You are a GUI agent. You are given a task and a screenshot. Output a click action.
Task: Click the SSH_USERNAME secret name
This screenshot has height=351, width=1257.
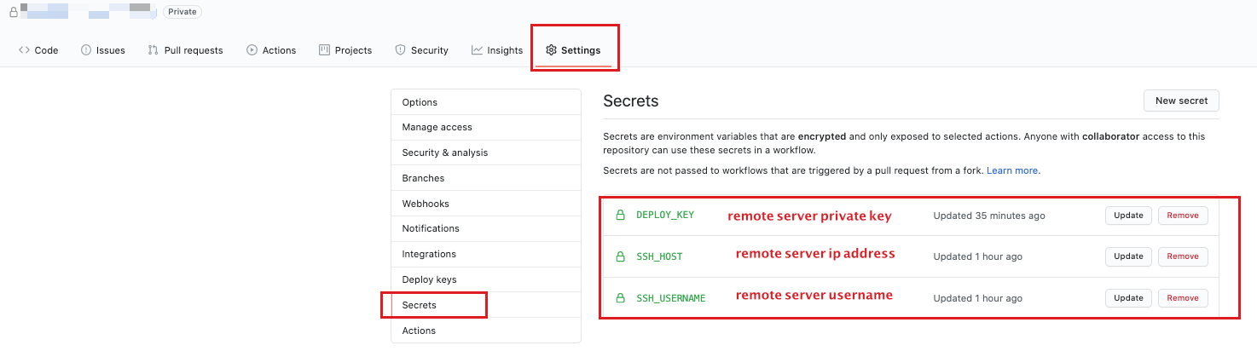(671, 298)
